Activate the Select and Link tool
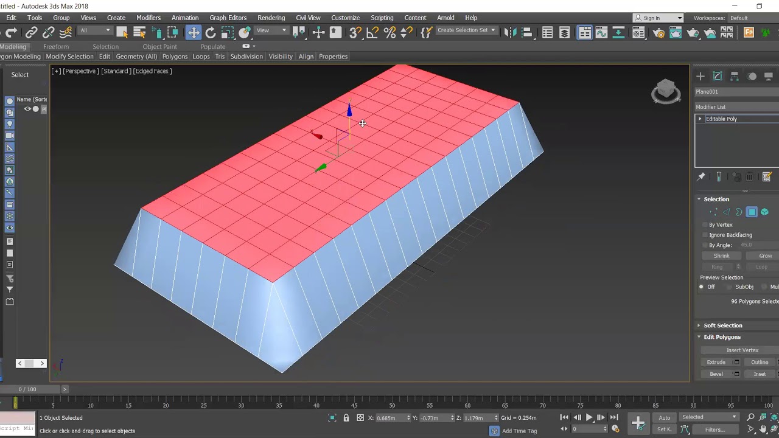The height and width of the screenshot is (438, 779). (32, 32)
